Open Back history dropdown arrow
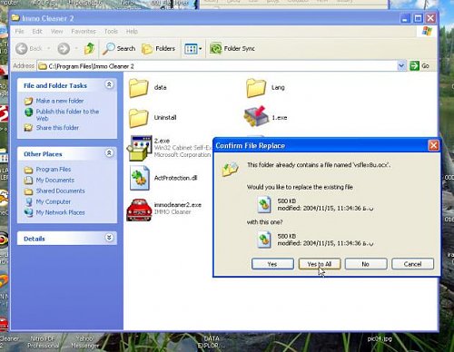 tap(48, 48)
